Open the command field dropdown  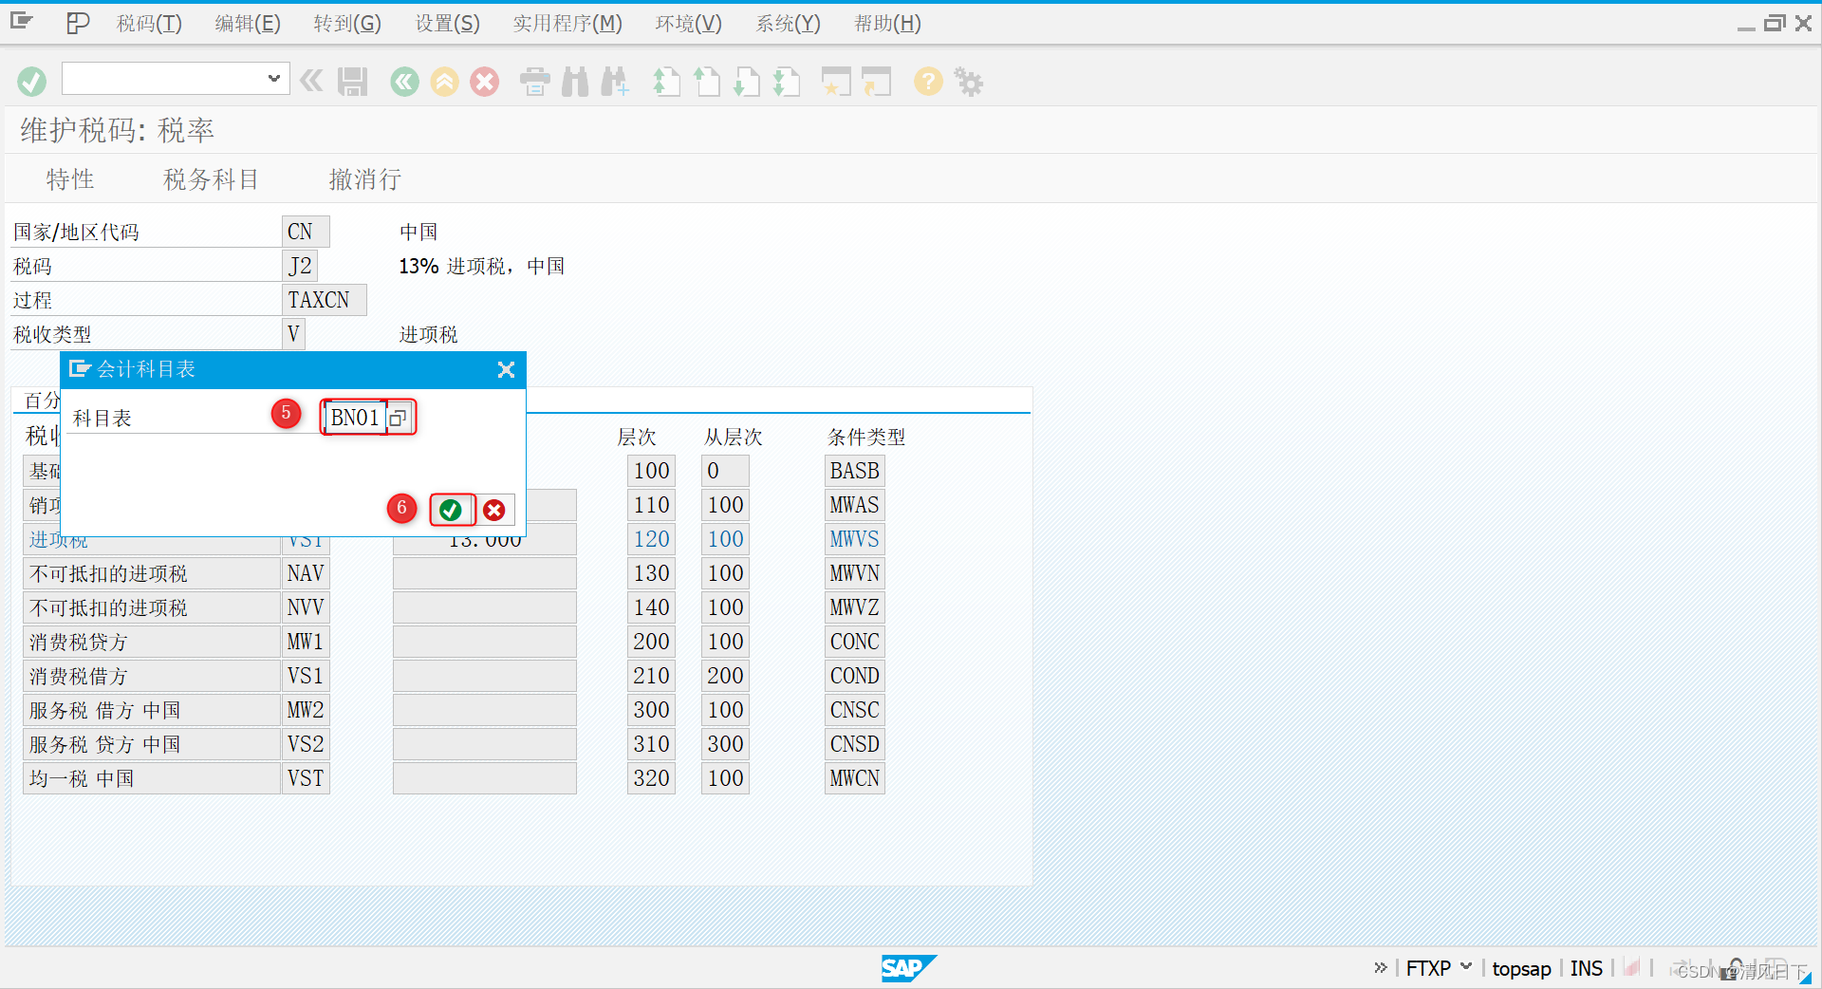tap(273, 79)
